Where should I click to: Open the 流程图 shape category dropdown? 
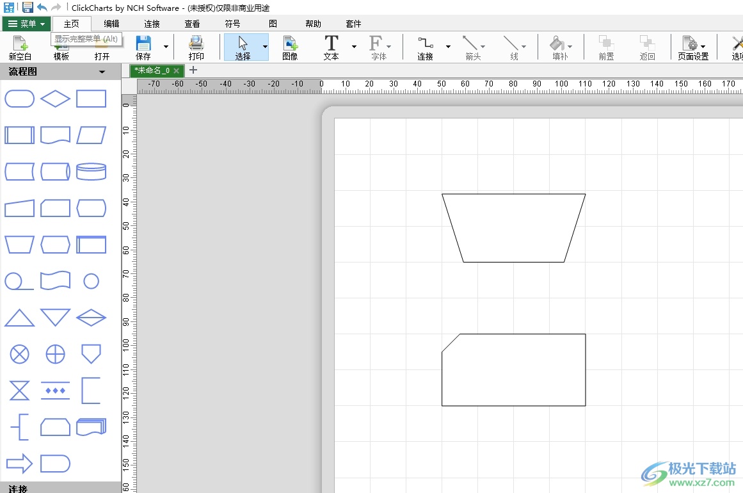coord(102,72)
